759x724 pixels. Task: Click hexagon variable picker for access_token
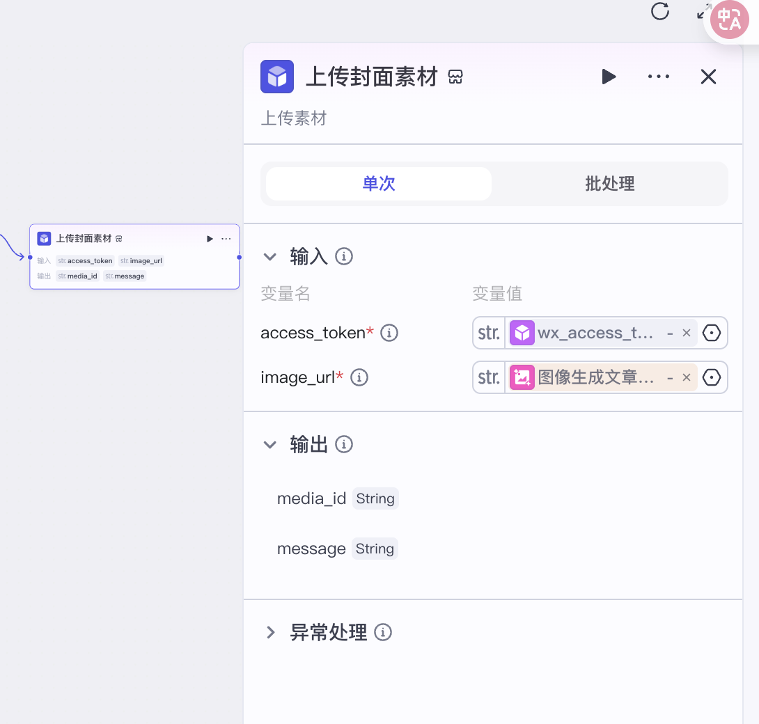pos(712,333)
